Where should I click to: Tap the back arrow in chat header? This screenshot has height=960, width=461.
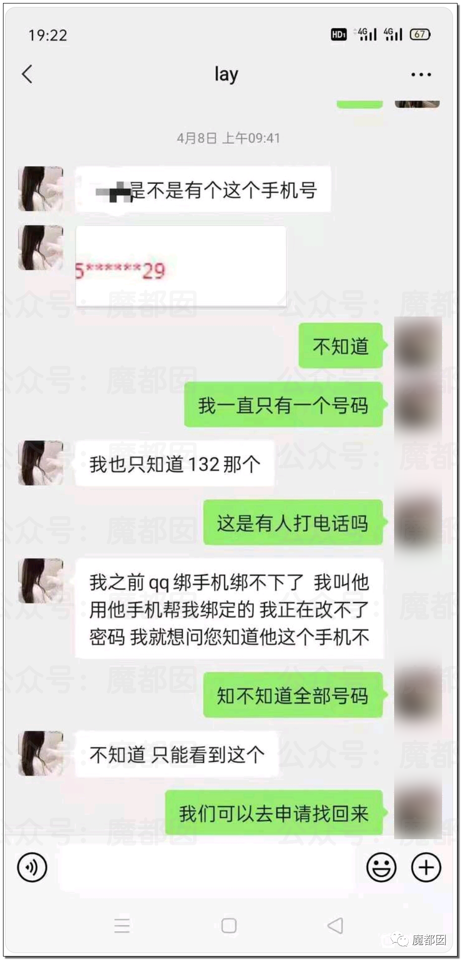coord(27,74)
